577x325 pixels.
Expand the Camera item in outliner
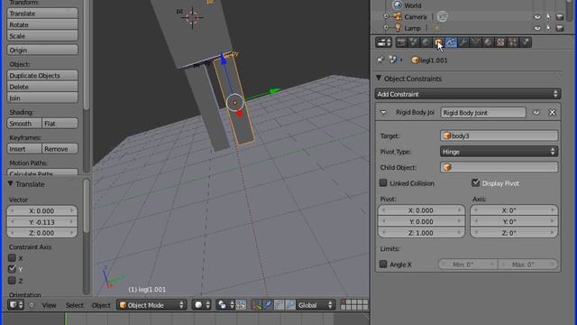pyautogui.click(x=386, y=16)
